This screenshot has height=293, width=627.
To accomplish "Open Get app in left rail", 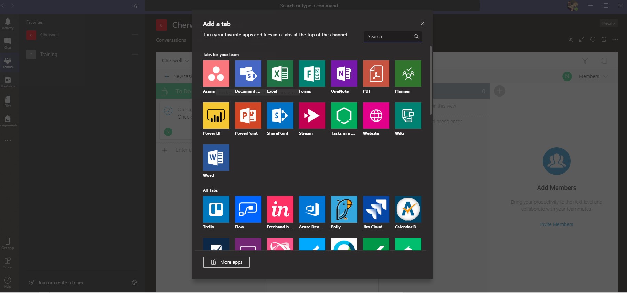I will 8,244.
